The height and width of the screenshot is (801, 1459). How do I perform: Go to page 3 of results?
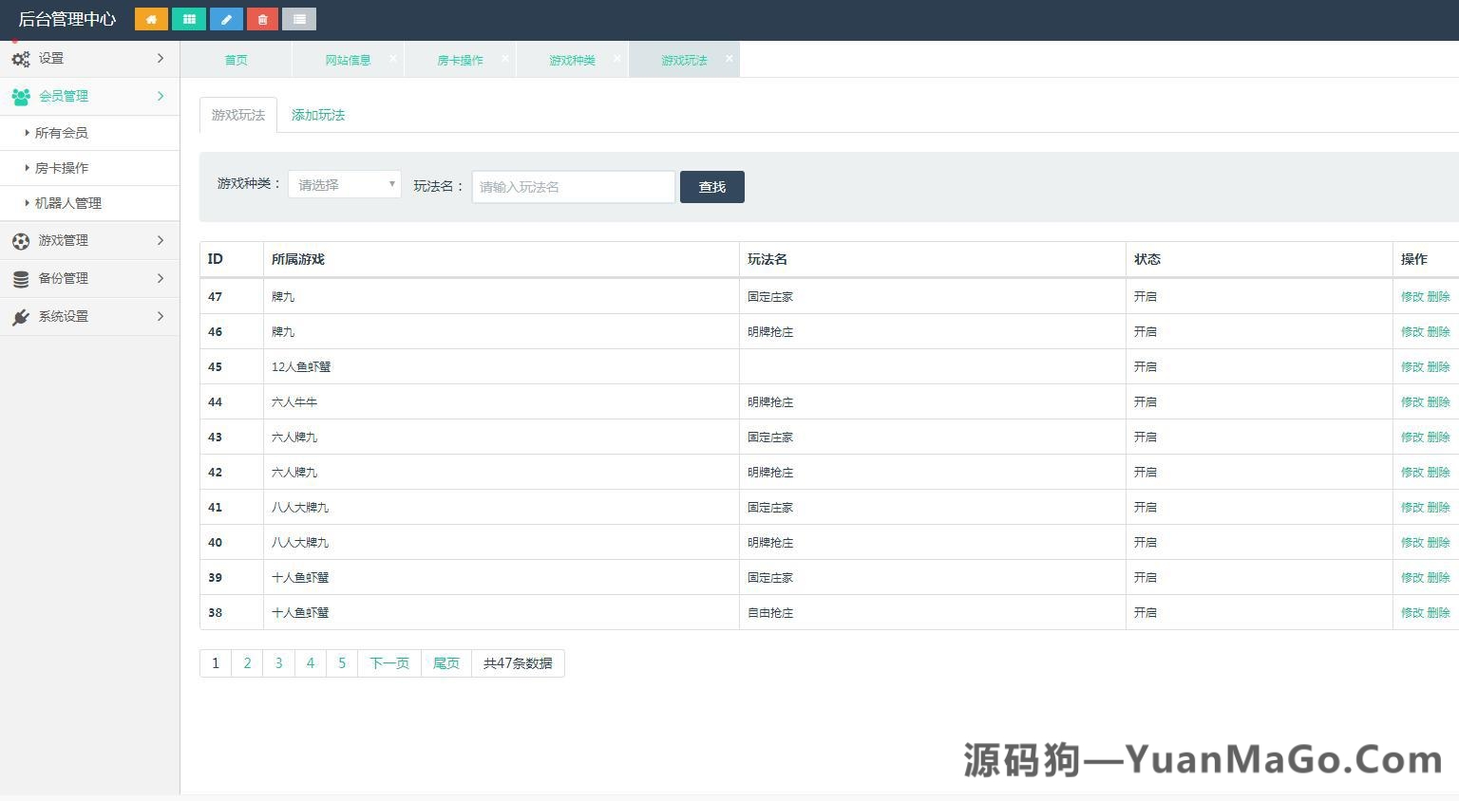278,662
